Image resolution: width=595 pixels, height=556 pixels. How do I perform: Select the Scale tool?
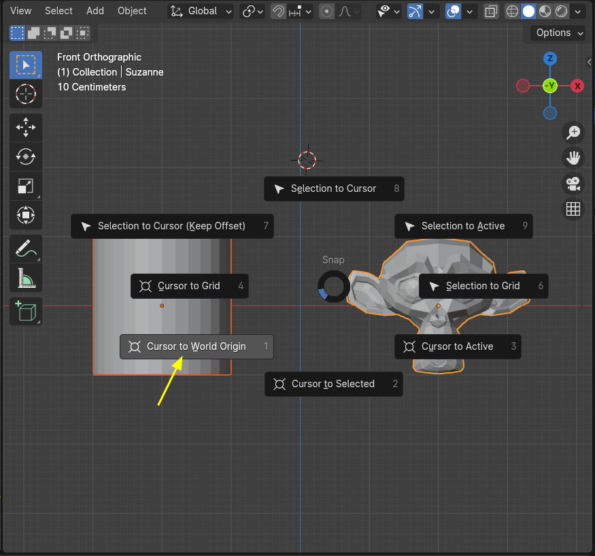pos(26,186)
